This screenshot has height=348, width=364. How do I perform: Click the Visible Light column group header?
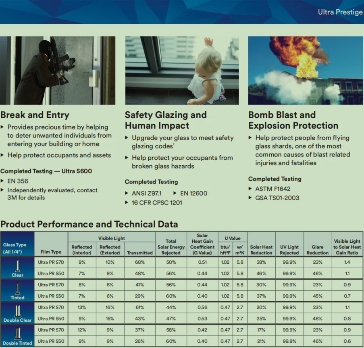coord(111,239)
